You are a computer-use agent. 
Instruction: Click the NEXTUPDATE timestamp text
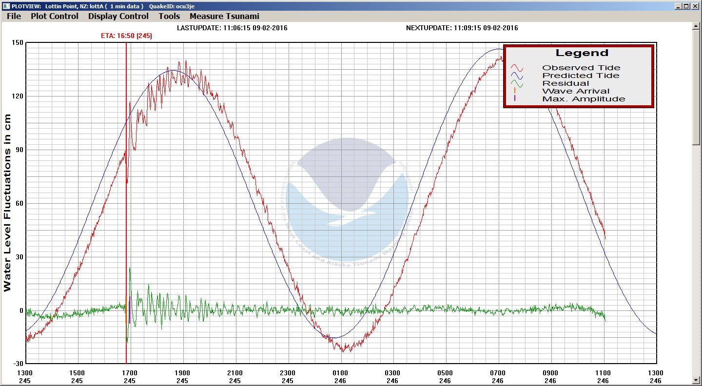[462, 28]
